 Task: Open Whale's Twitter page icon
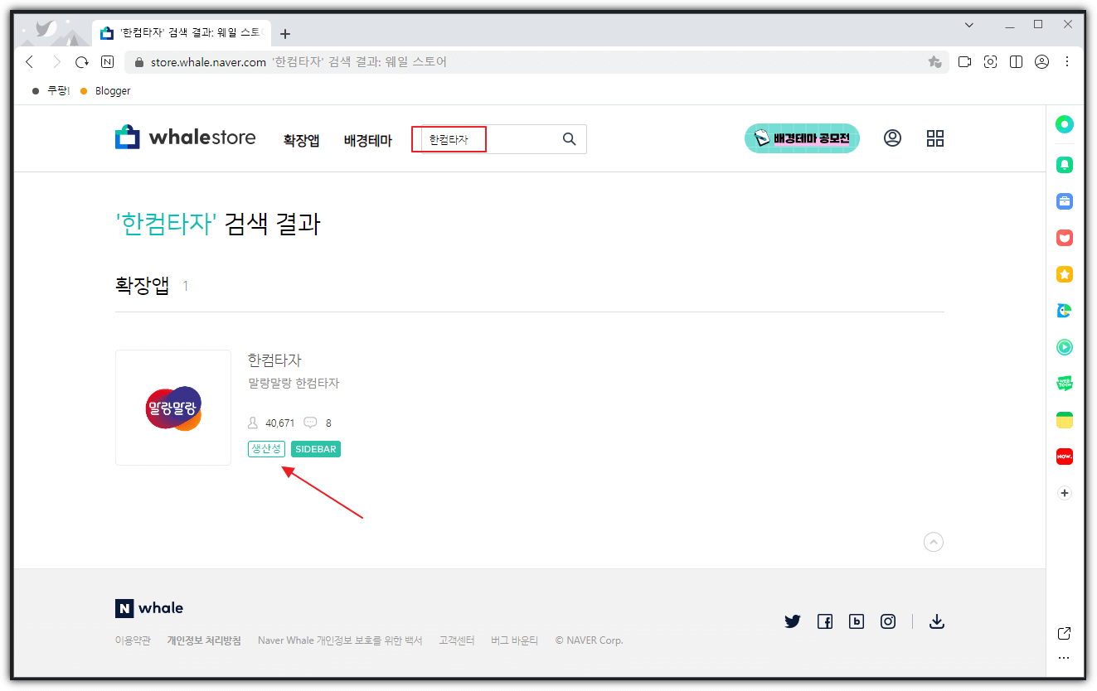click(793, 621)
